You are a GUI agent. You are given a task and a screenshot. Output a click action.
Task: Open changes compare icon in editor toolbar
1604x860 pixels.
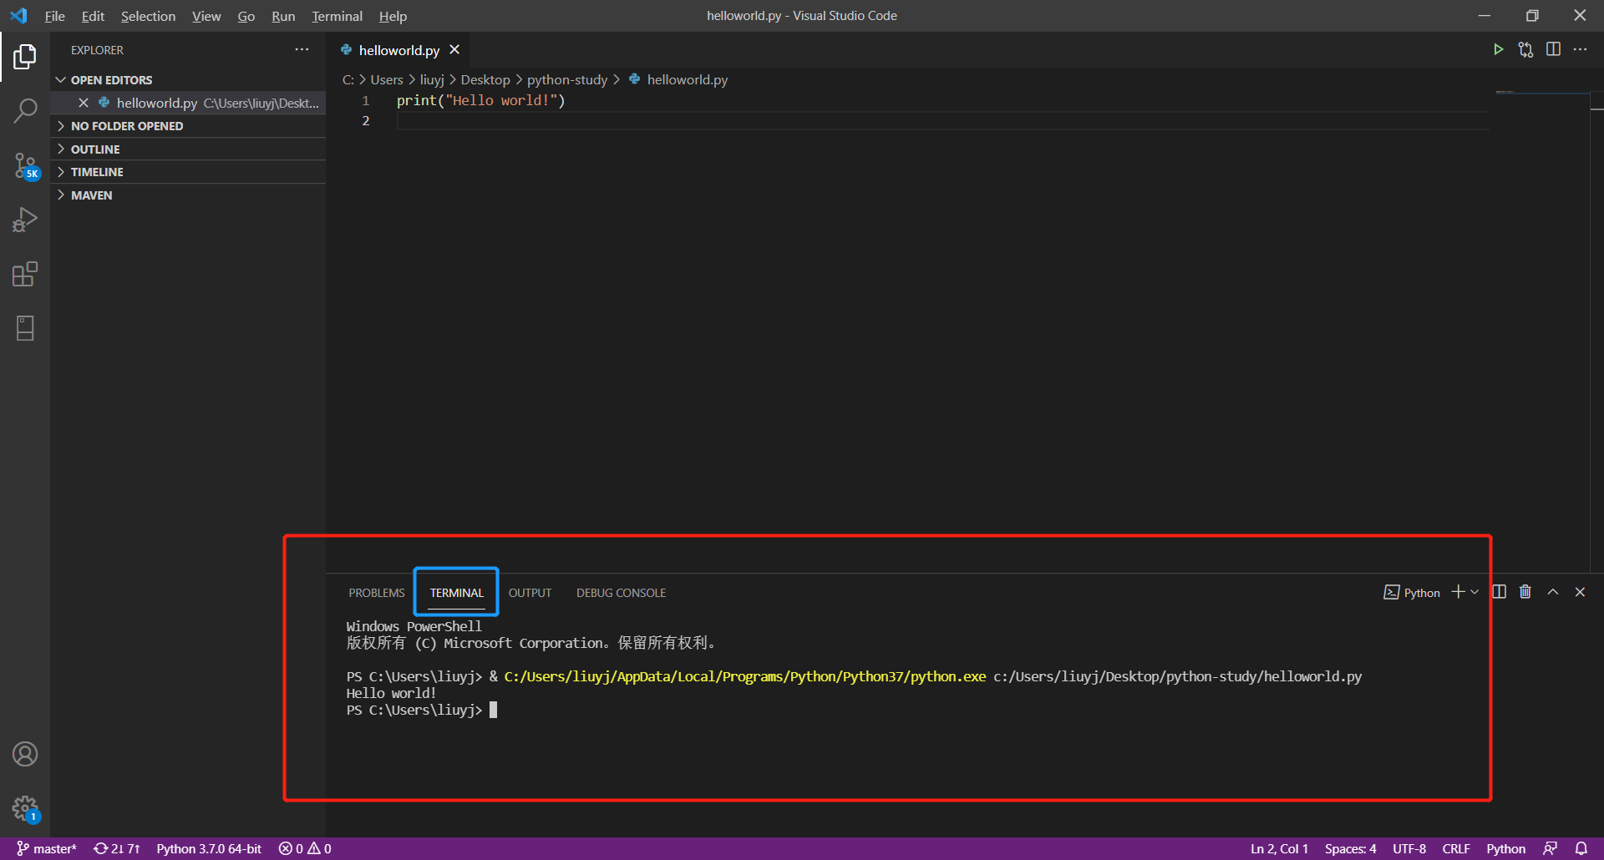(1525, 49)
